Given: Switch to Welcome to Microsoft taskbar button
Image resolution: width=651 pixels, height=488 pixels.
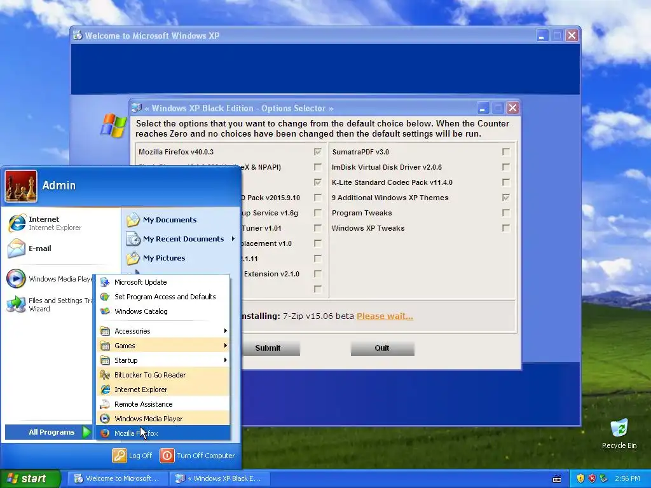Looking at the screenshot, I should pyautogui.click(x=118, y=478).
